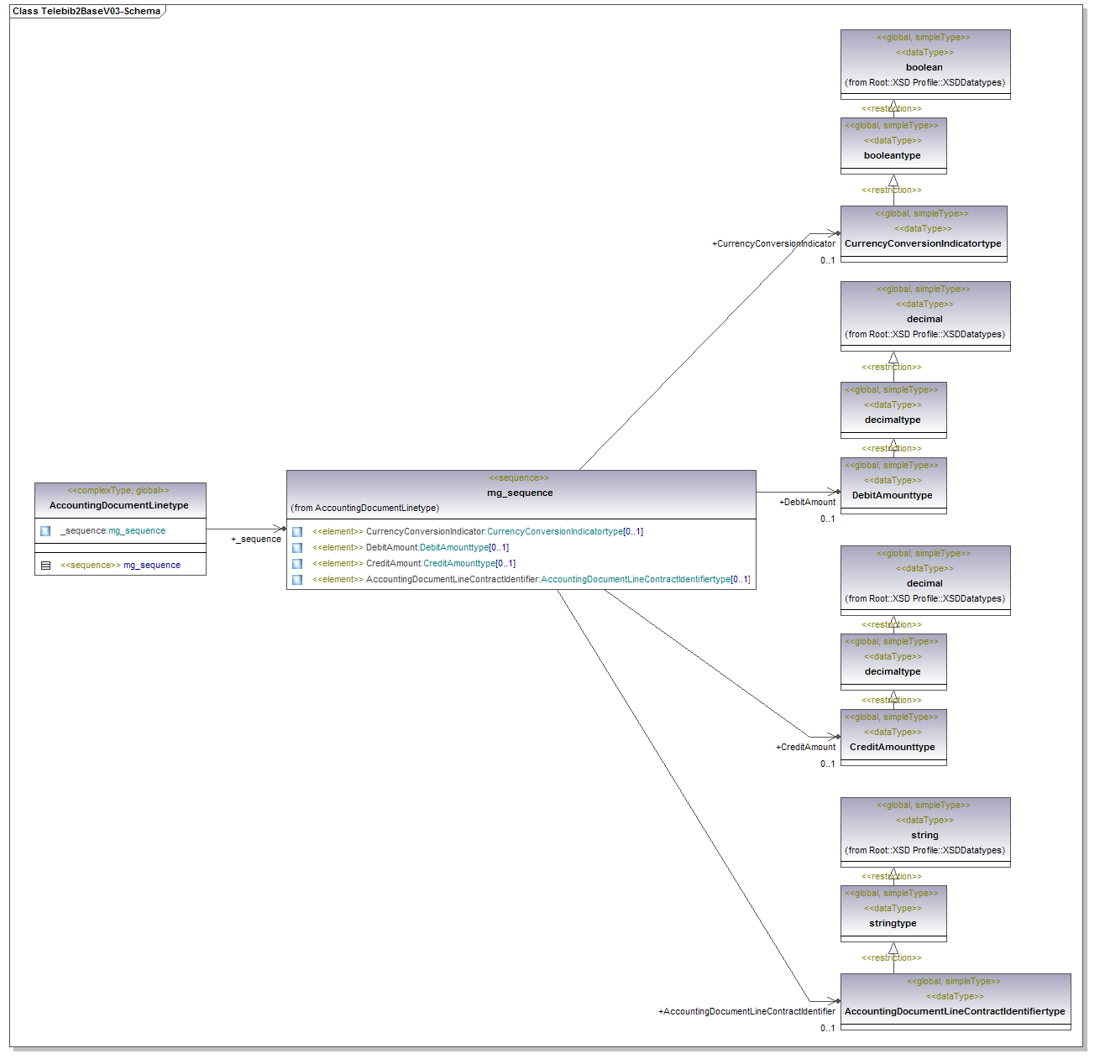1105x1064 pixels.
Task: Click the diagram frame label Telebib2BaseV03-Schema
Action: click(x=86, y=11)
